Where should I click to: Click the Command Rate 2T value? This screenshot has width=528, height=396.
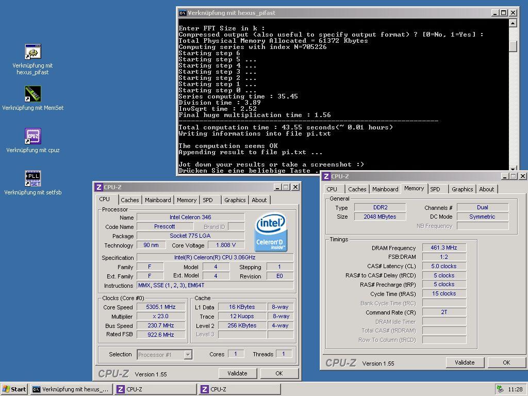pos(444,312)
